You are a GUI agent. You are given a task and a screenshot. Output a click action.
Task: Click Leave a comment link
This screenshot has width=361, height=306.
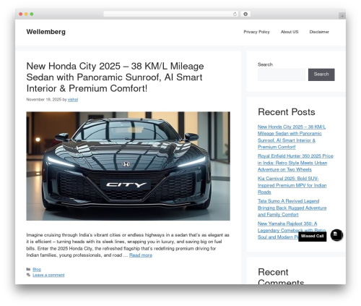48,275
